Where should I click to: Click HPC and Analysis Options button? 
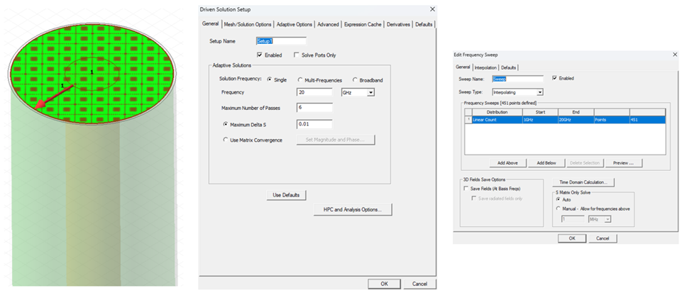point(353,209)
